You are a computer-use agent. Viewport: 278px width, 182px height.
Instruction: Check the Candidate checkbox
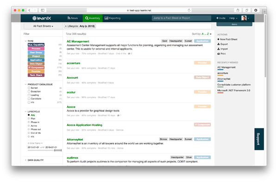29,99
